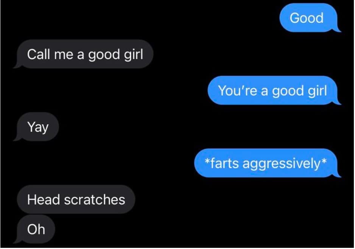Tap the blue "Good" message bubble
355x249 pixels.
point(308,18)
